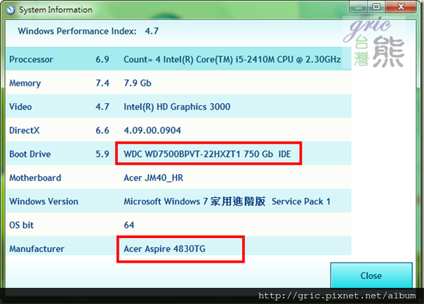Screen dimensions: 424x304
Task: Select the Video row score 4.7
Action: pyautogui.click(x=102, y=107)
